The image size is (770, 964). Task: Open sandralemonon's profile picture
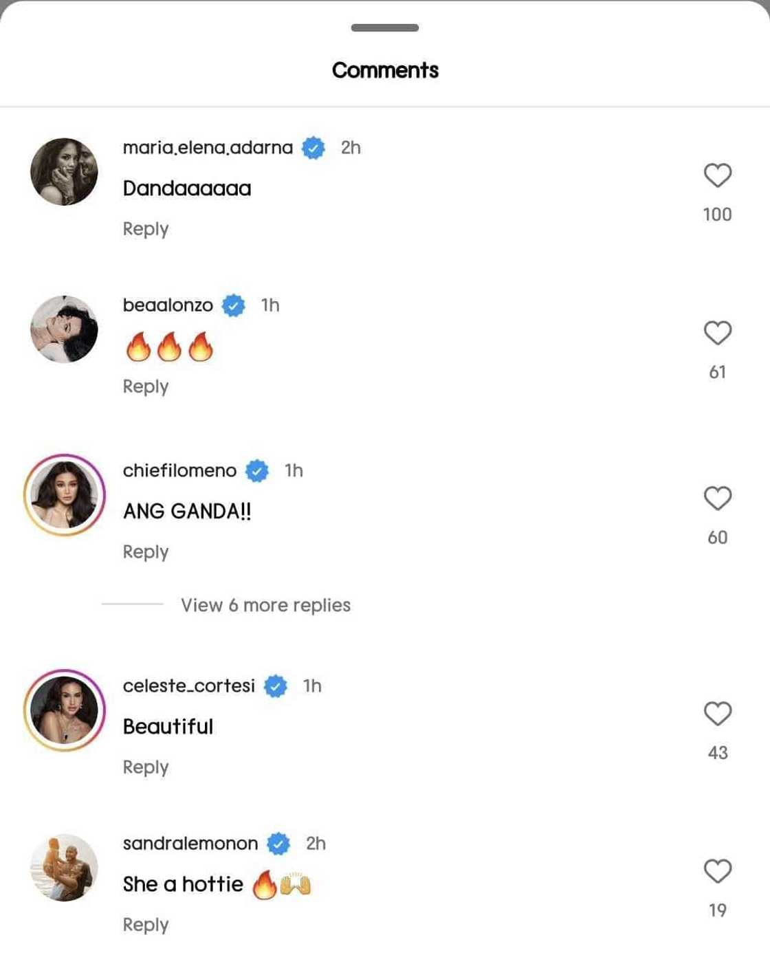point(65,868)
